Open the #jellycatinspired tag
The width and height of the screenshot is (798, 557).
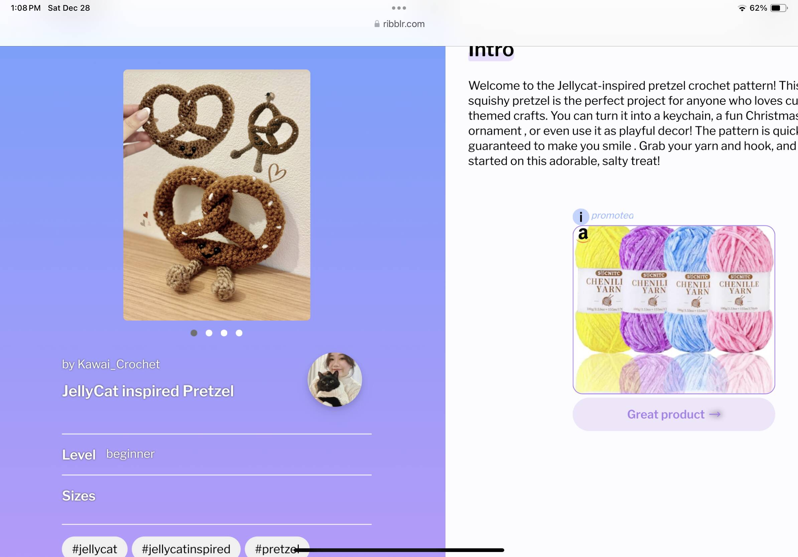[186, 548]
